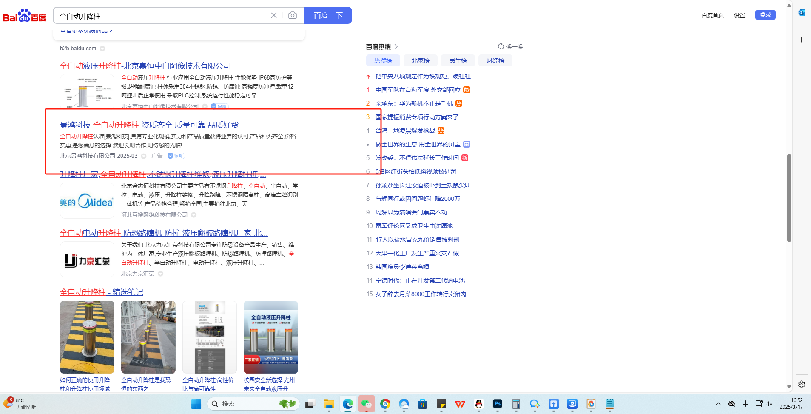
Task: Expand 百度热搜 chevron arrow
Action: tap(396, 47)
